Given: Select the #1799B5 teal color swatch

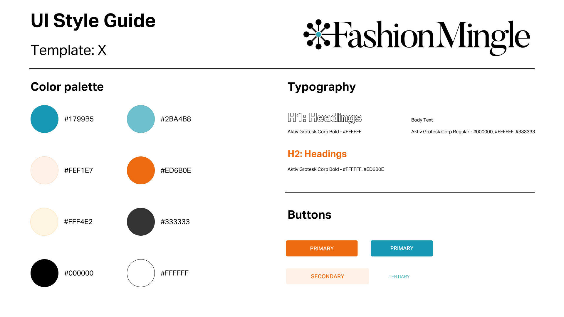Looking at the screenshot, I should 44,119.
